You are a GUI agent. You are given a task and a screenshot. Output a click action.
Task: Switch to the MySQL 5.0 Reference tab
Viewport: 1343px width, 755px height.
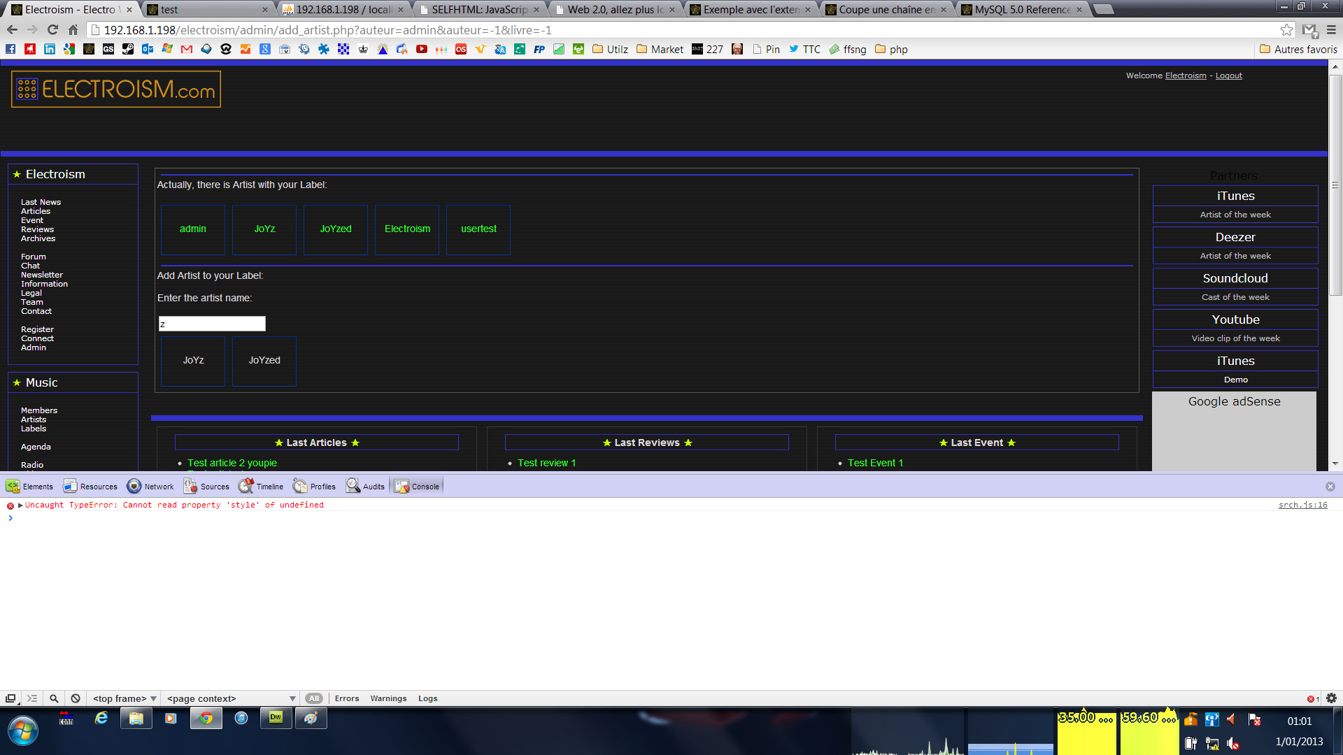click(x=1023, y=10)
